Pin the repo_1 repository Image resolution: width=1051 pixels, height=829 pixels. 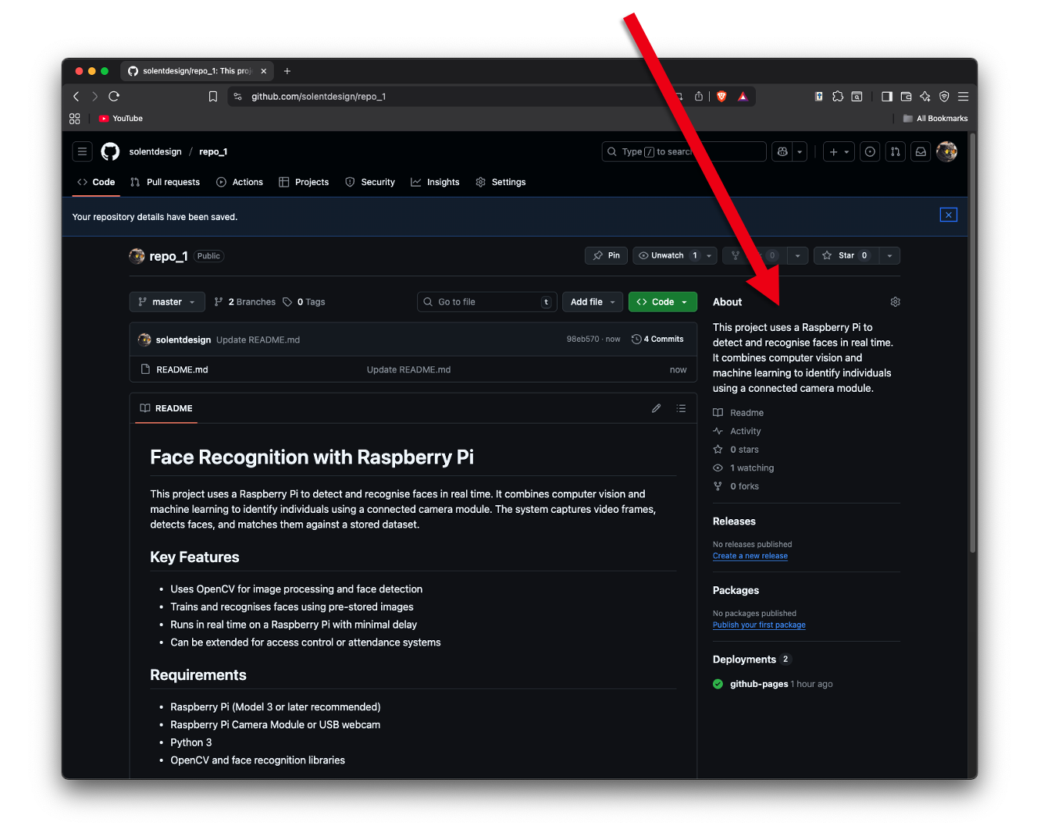[606, 256]
